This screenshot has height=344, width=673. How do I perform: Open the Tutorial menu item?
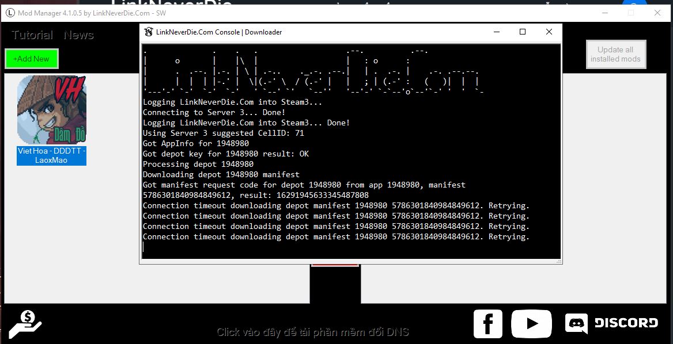point(32,35)
